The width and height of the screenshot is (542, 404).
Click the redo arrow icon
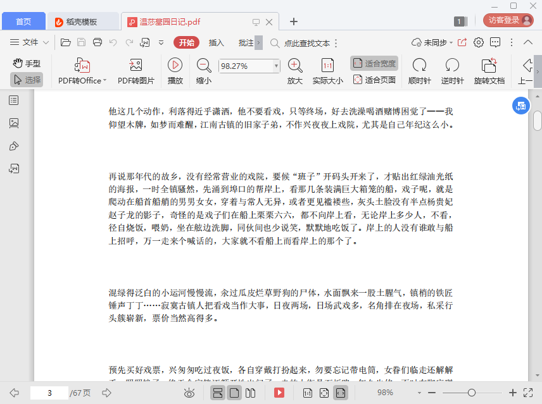tap(129, 42)
